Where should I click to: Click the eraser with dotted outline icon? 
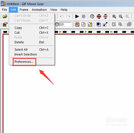[x=83, y=24]
